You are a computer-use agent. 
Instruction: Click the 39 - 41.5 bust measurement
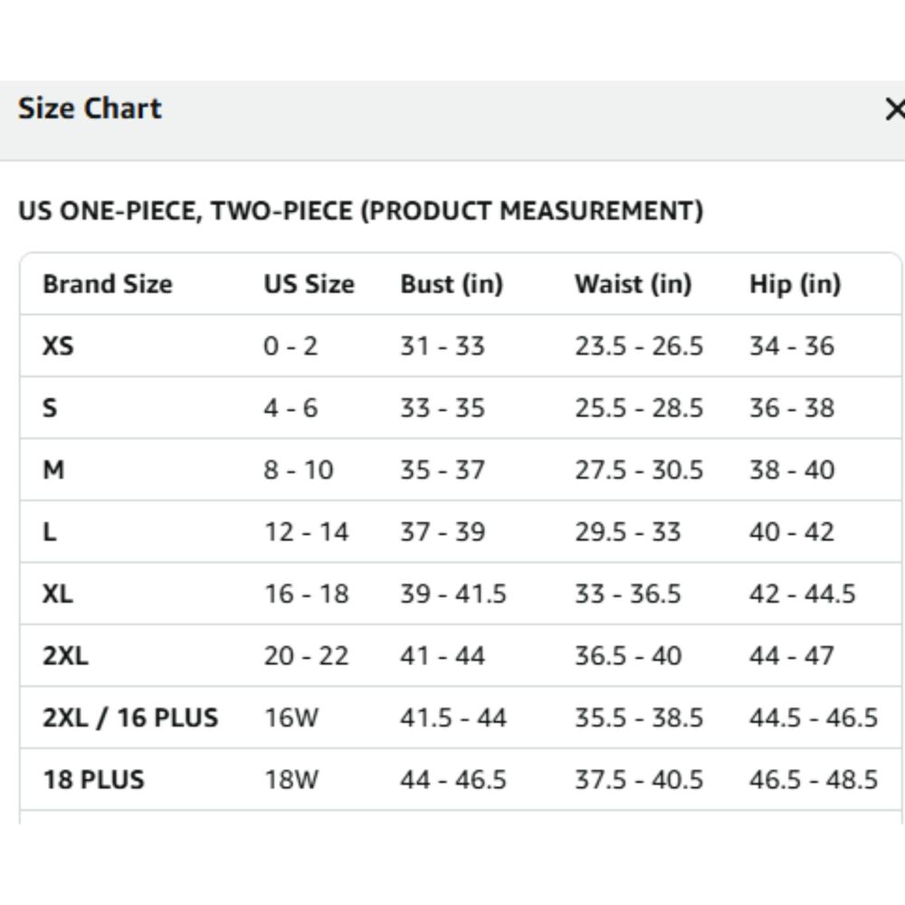click(x=453, y=594)
